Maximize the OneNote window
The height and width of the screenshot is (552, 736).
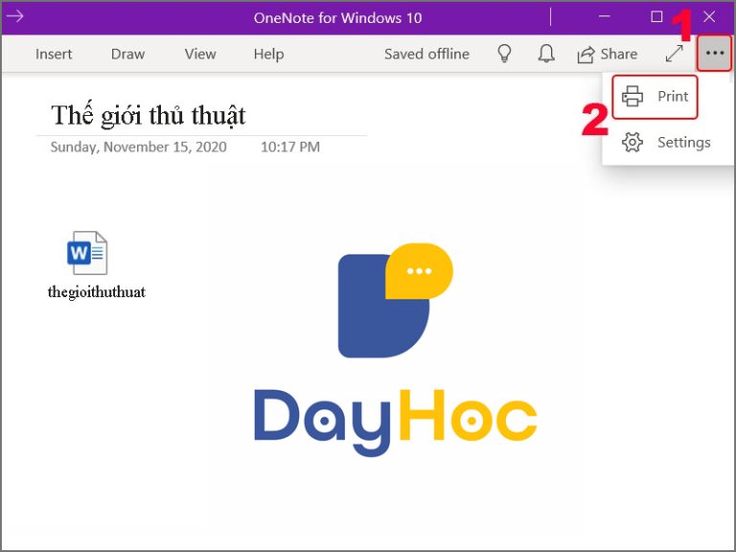click(x=656, y=17)
